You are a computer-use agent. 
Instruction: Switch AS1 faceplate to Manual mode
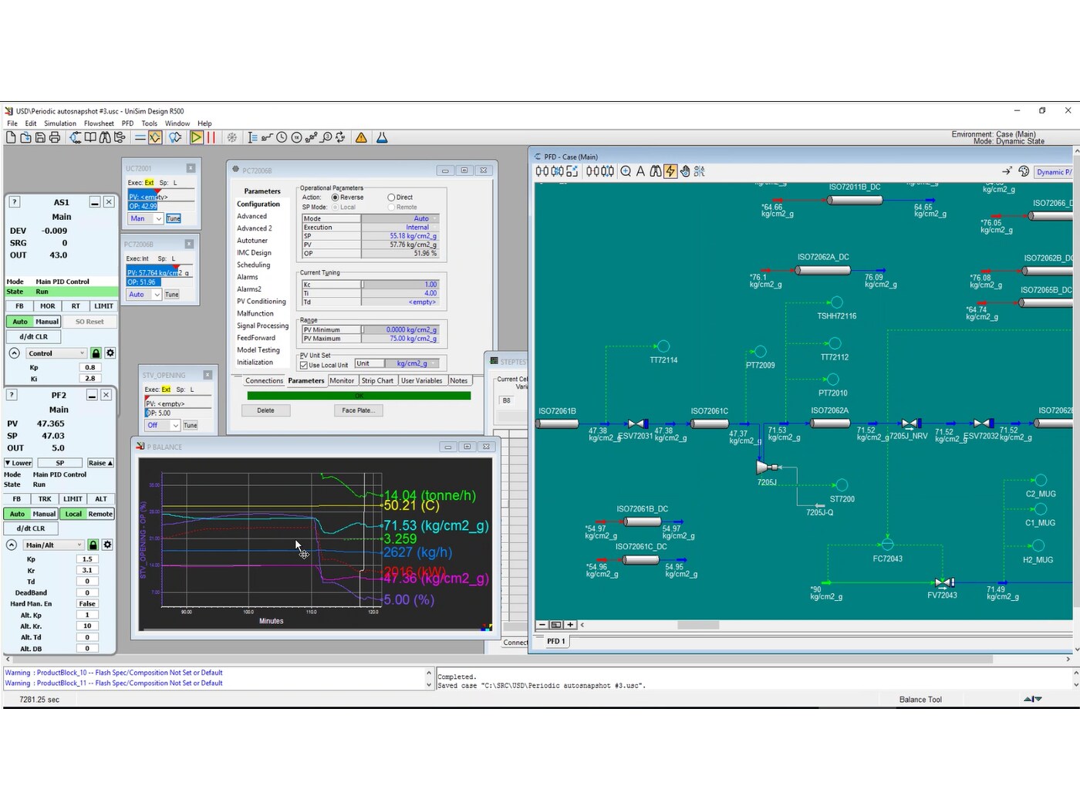(47, 322)
